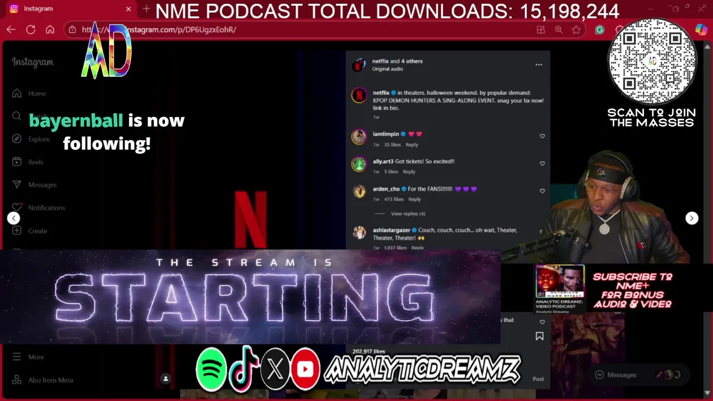Open iamlimpin profile avatar
Image resolution: width=713 pixels, height=401 pixels.
(359, 136)
